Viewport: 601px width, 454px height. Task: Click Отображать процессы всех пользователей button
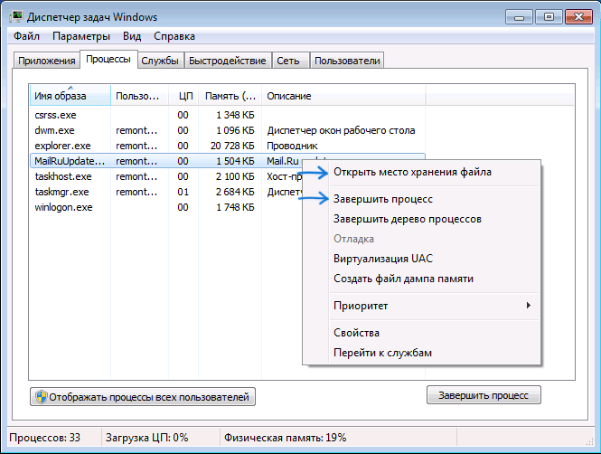click(x=143, y=397)
